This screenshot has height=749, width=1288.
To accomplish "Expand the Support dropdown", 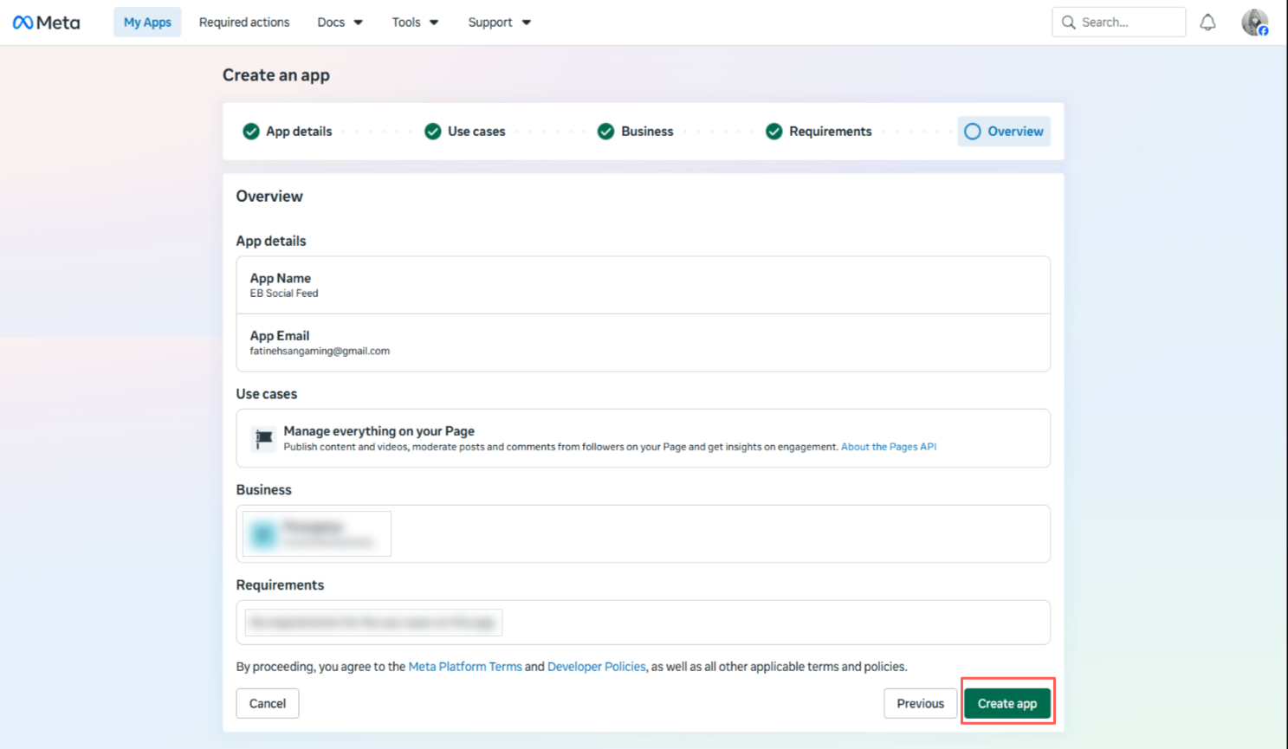I will pos(499,23).
